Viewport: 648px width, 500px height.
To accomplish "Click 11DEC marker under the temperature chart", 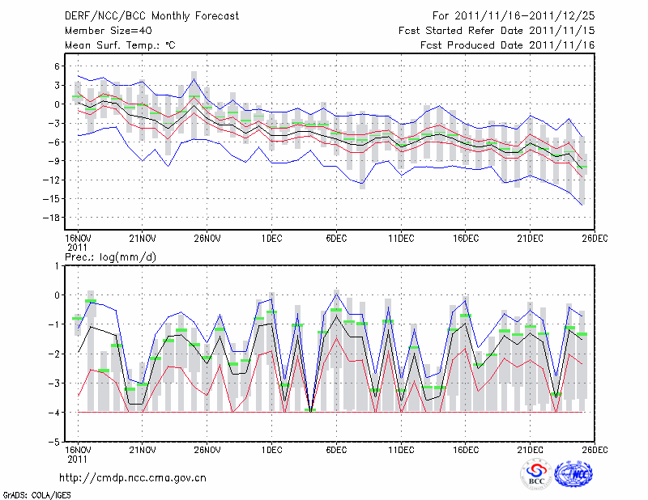I will [x=401, y=238].
